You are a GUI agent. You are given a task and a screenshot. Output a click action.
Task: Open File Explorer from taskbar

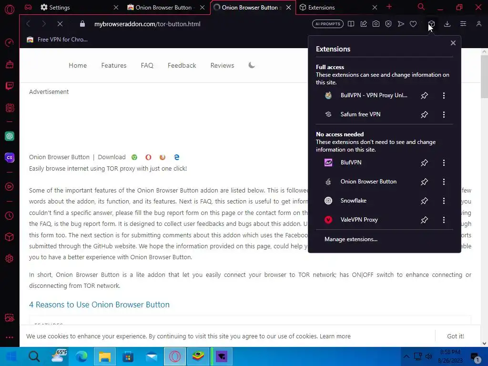(x=104, y=356)
